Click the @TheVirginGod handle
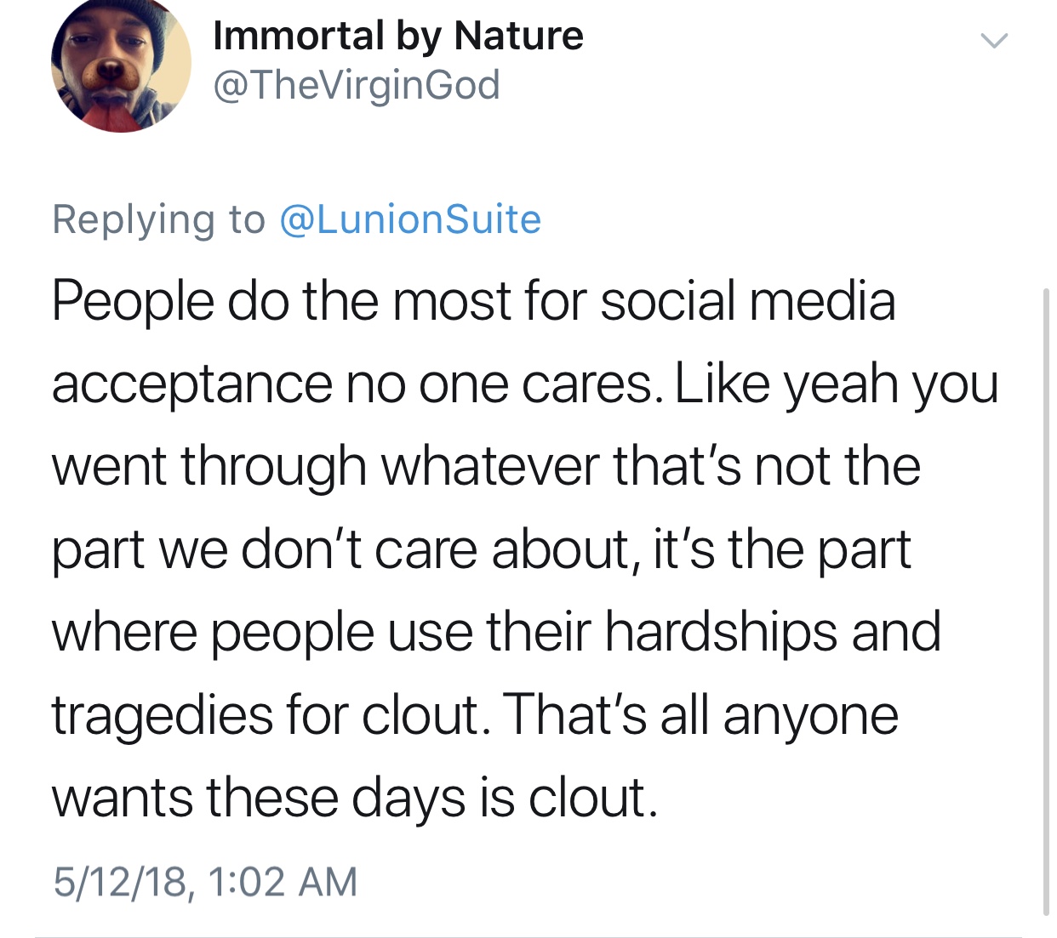1057x938 pixels. pos(356,85)
